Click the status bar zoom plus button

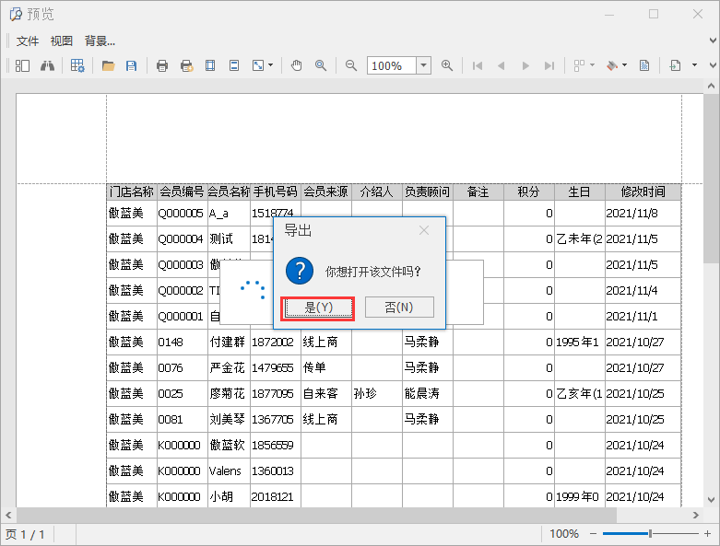point(708,534)
